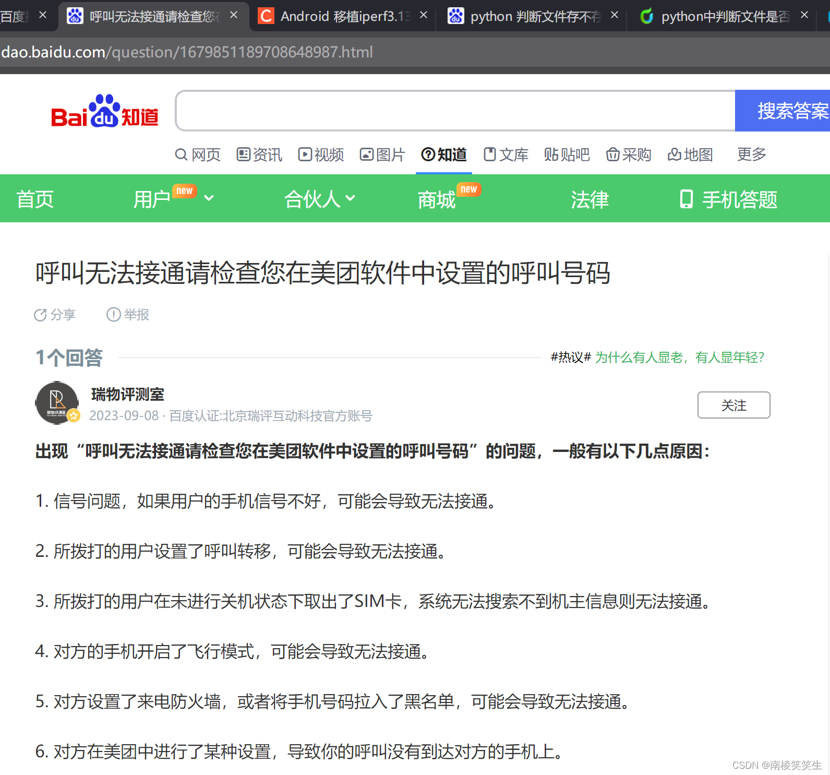Expand the 更多 more categories link
The height and width of the screenshot is (775, 830).
click(x=752, y=154)
